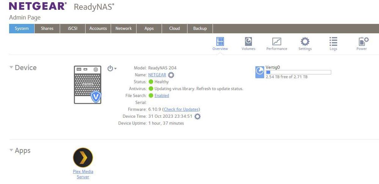Switch to the System tab
The height and width of the screenshot is (184, 379).
coord(22,28)
